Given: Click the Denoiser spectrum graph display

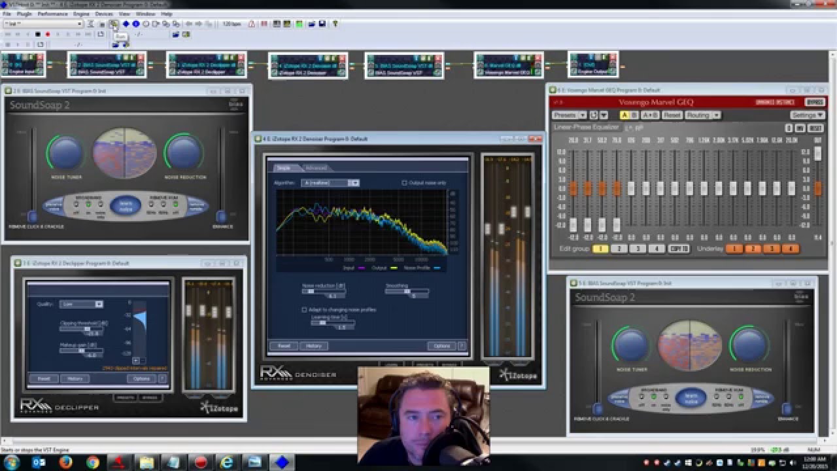Looking at the screenshot, I should (x=362, y=222).
